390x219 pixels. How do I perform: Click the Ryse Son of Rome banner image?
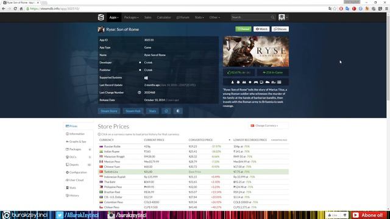click(256, 52)
